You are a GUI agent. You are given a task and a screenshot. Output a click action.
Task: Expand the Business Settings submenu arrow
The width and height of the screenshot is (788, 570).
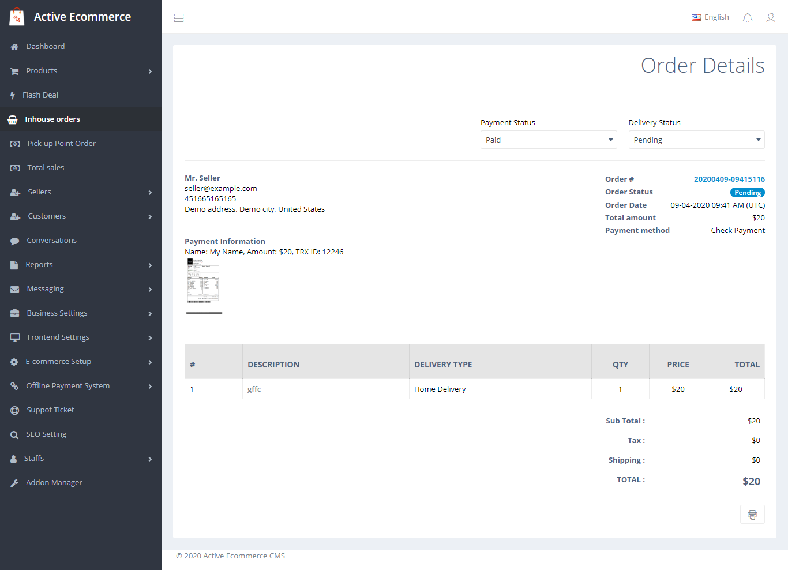[x=150, y=314]
